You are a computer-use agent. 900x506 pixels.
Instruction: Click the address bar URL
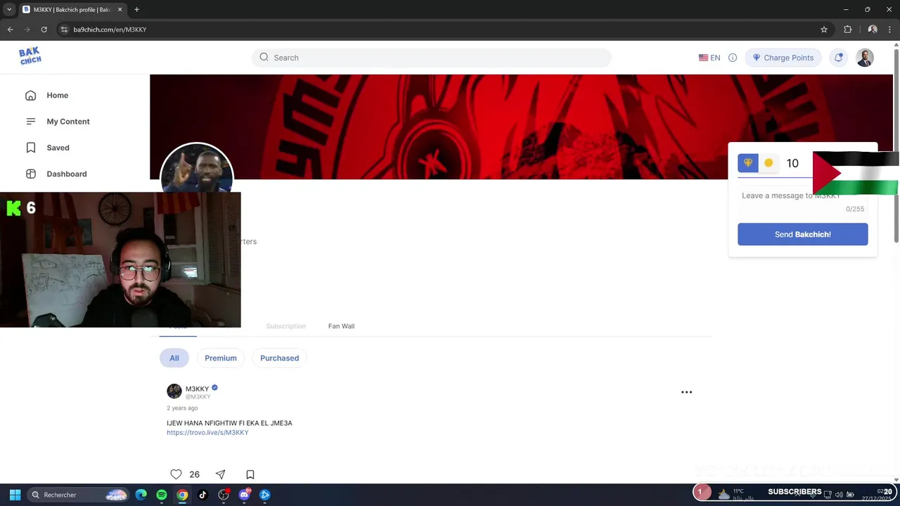[x=110, y=30]
